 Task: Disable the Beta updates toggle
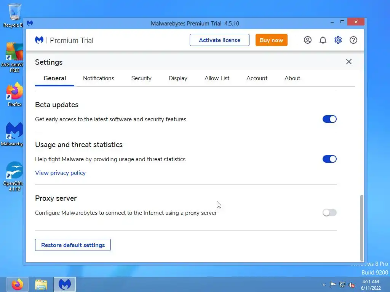click(x=329, y=119)
